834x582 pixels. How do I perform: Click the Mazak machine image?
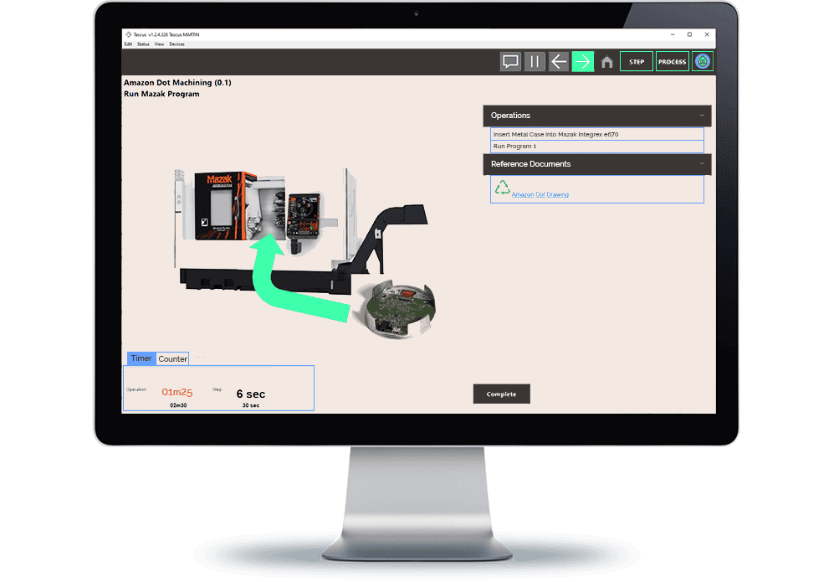[x=301, y=230]
